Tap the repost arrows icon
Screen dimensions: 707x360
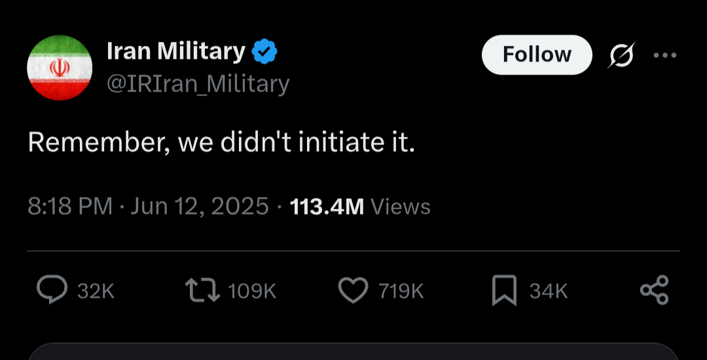(x=202, y=290)
